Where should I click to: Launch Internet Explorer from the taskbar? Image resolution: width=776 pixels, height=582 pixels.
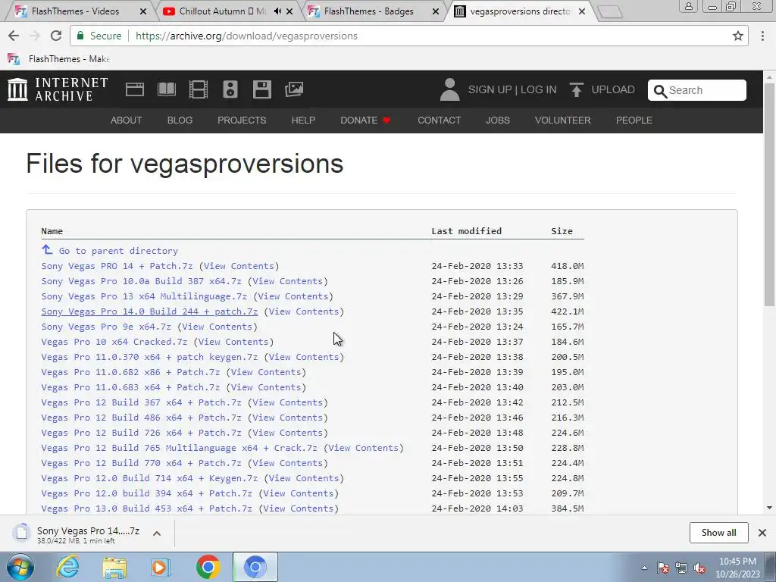(67, 567)
